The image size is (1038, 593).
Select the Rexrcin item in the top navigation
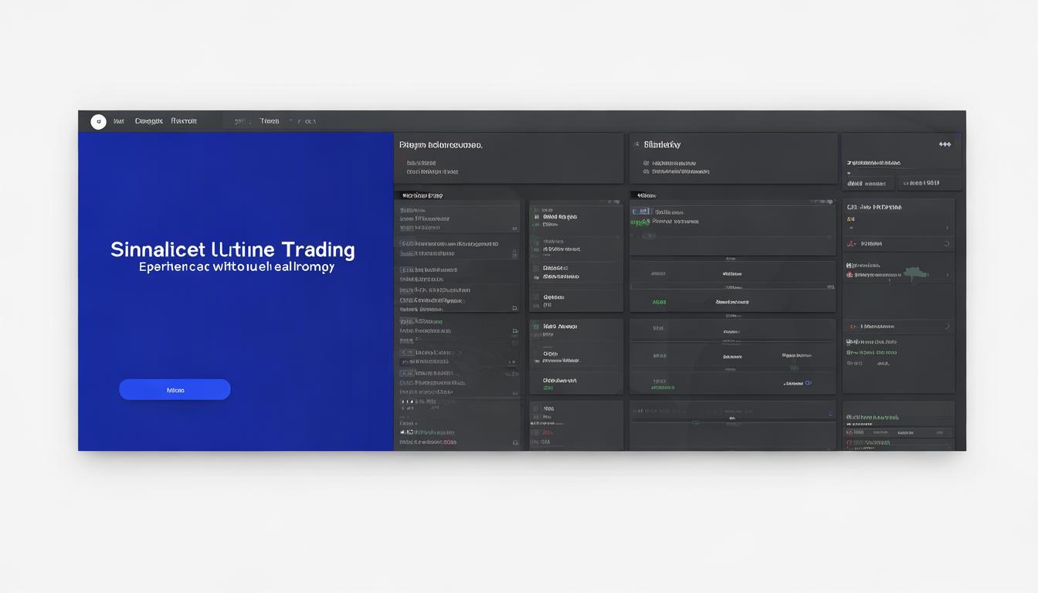184,121
